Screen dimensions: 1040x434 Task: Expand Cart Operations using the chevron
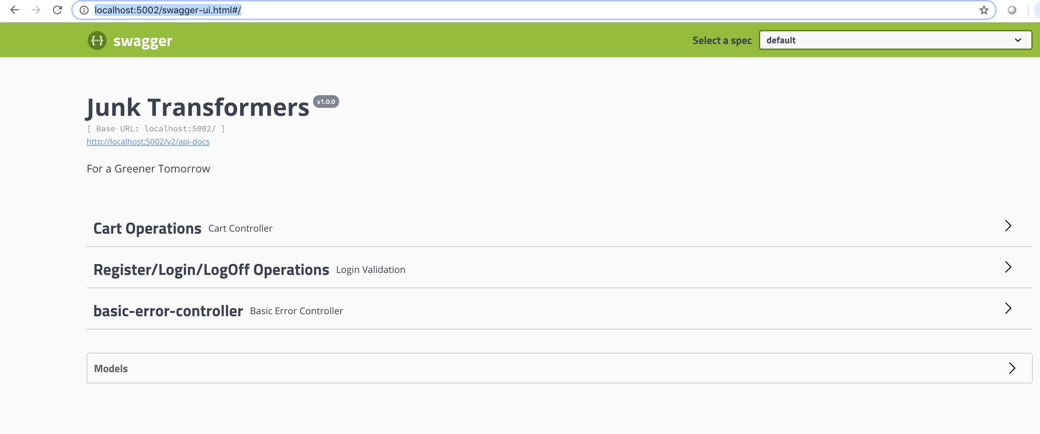click(1008, 226)
